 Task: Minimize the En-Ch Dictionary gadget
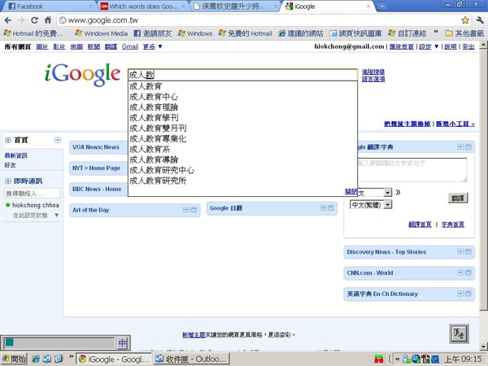[468, 294]
